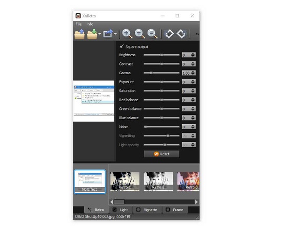Zoom out using the minus magnifier

pyautogui.click(x=140, y=34)
